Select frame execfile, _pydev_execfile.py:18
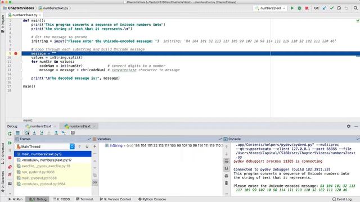The image size is (360, 202). click(x=53, y=166)
